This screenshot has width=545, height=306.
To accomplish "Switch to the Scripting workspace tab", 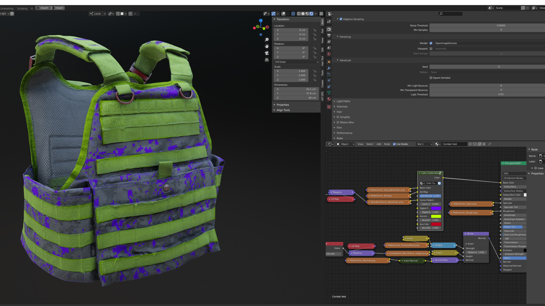I will 22,8.
